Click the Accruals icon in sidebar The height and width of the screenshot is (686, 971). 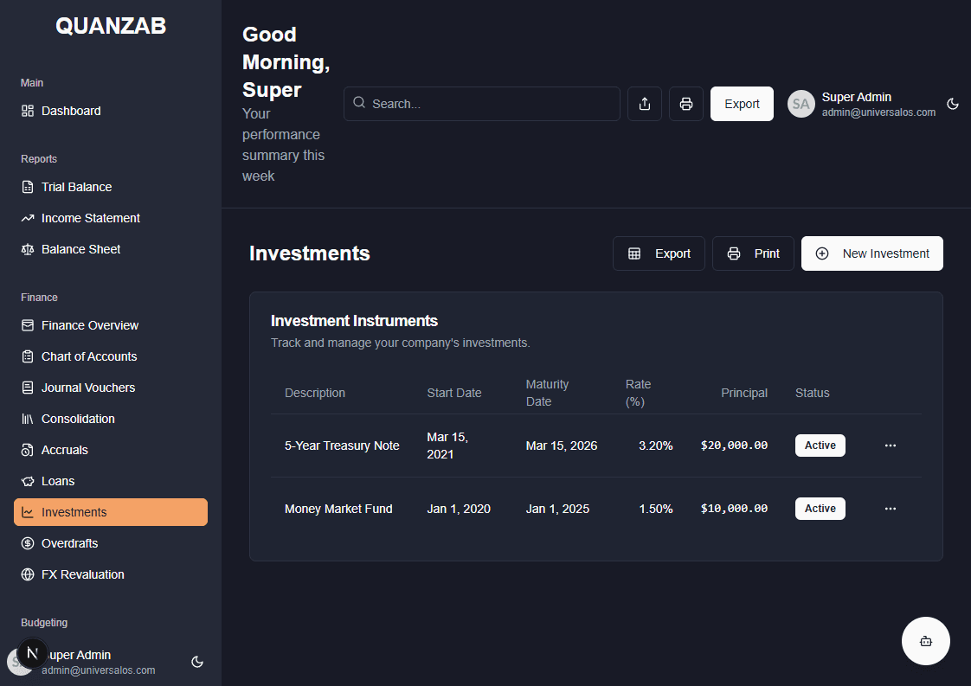click(27, 450)
